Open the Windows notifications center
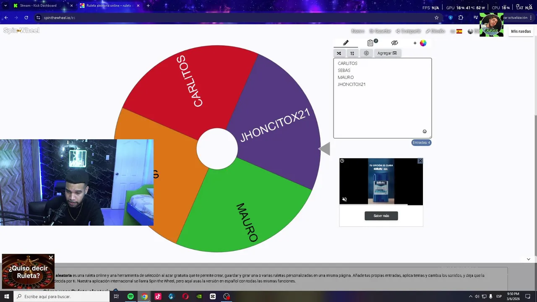 [528, 297]
